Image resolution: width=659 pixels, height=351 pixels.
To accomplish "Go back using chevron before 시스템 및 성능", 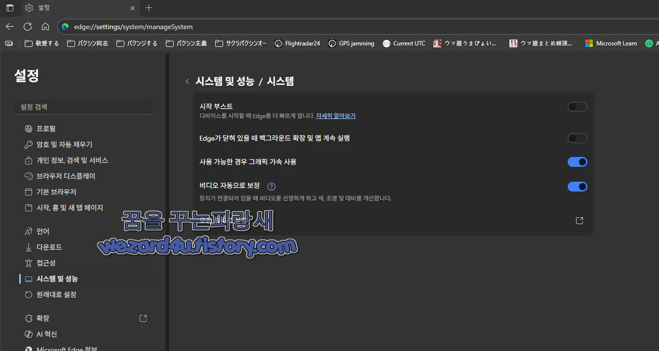I will 187,81.
